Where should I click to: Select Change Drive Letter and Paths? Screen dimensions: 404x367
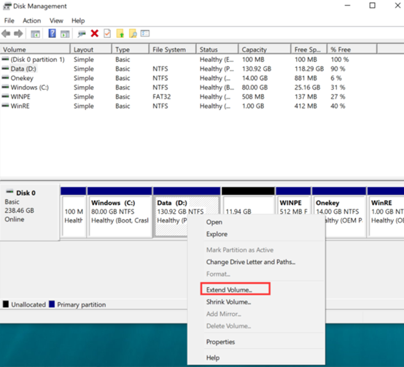click(251, 262)
